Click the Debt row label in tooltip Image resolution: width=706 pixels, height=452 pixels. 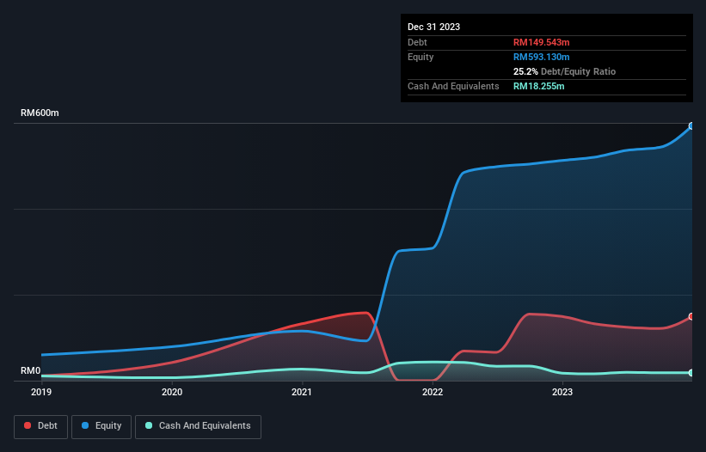(417, 42)
